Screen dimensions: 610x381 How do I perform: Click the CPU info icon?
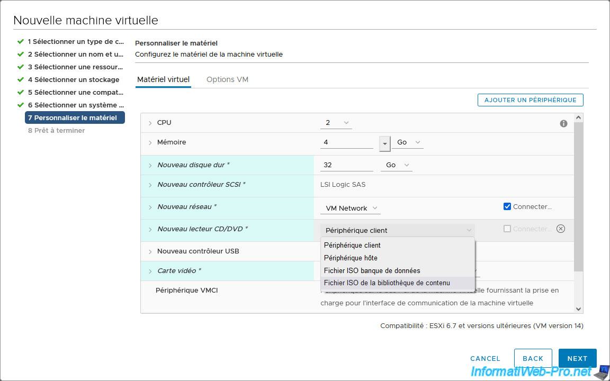click(563, 123)
